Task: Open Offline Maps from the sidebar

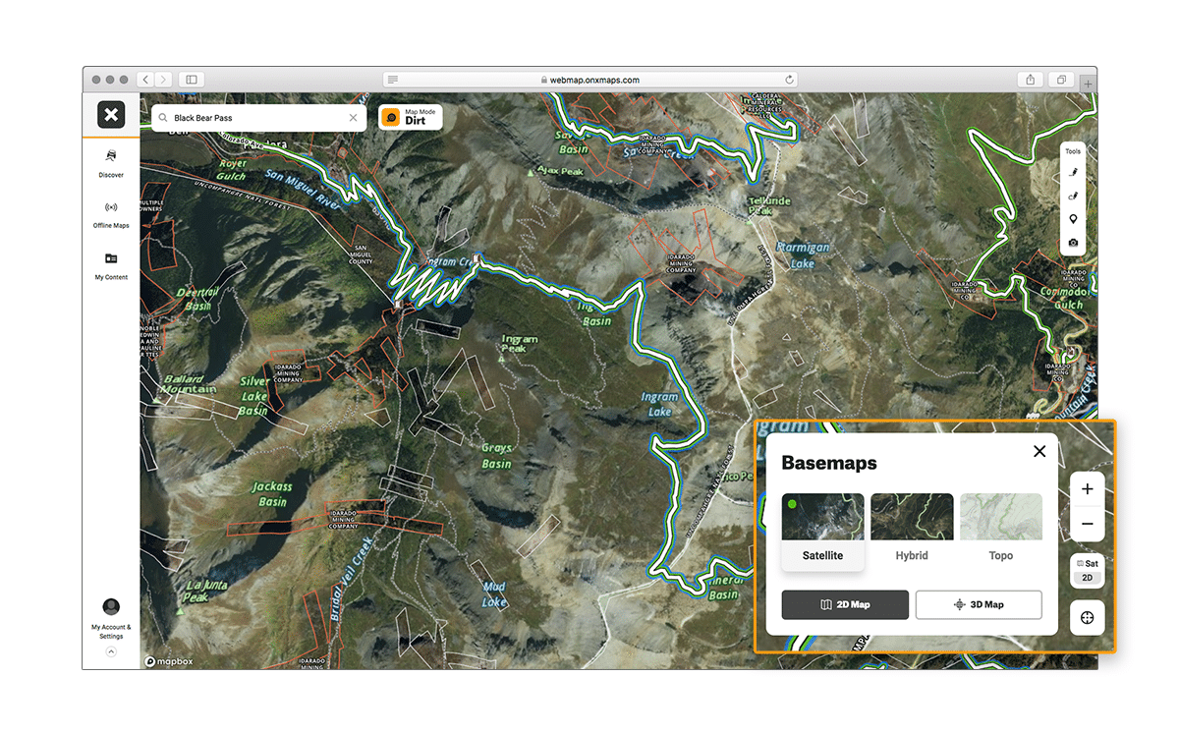Action: [111, 213]
